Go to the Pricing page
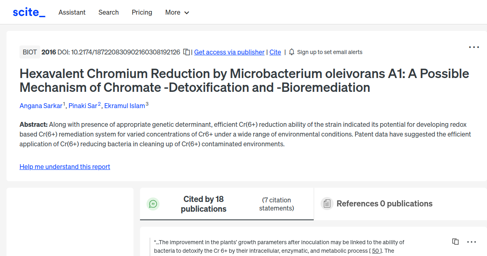 tap(142, 12)
